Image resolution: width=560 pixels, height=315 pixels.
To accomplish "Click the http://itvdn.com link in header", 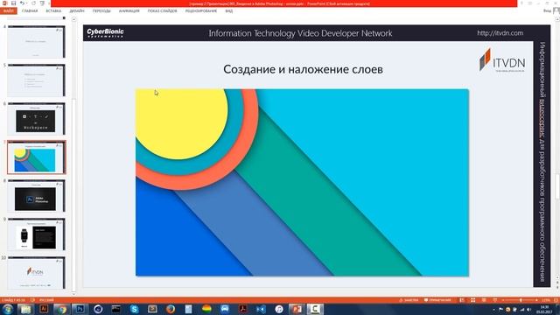I will [500, 33].
